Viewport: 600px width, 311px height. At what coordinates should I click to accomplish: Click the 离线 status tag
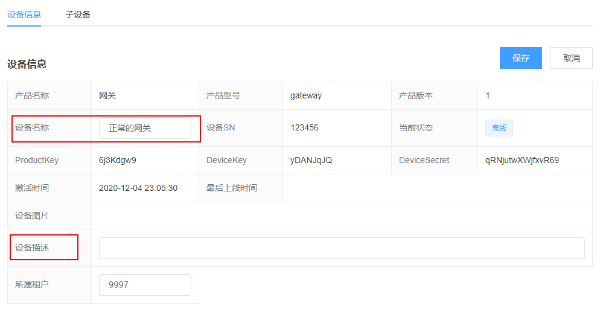pos(499,128)
